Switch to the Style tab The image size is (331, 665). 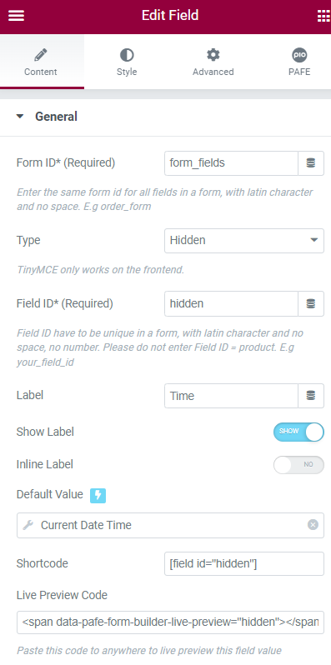[x=127, y=62]
